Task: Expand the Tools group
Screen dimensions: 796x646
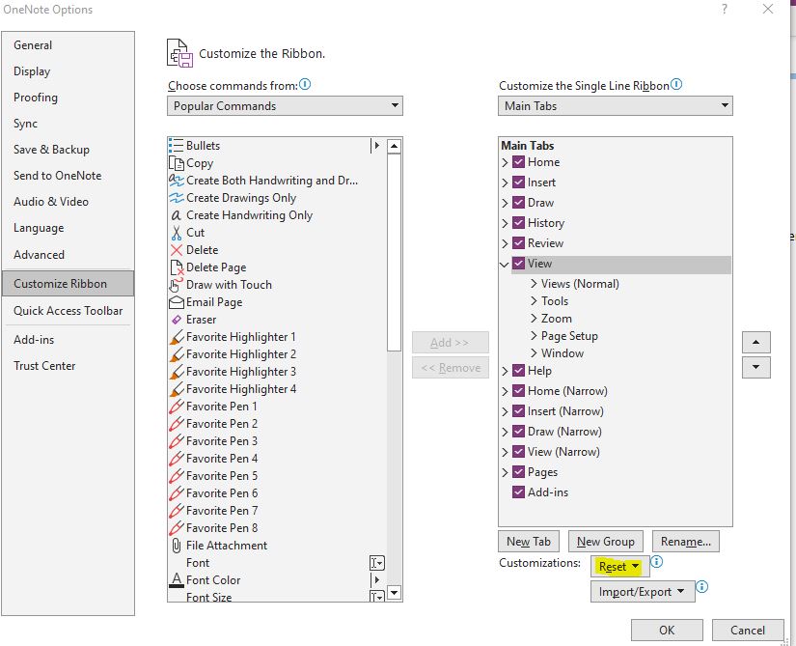Action: point(534,300)
